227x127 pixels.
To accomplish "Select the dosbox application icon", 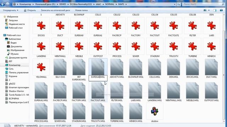I will pyautogui.click(x=155, y=113).
